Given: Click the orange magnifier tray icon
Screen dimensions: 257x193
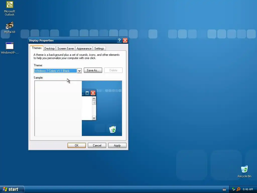Looking at the screenshot, I should [x=238, y=189].
